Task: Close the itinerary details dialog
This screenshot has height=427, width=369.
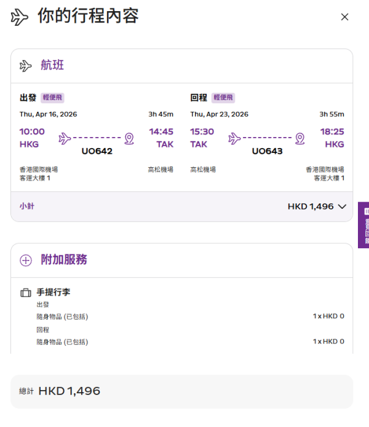Action: [x=344, y=17]
